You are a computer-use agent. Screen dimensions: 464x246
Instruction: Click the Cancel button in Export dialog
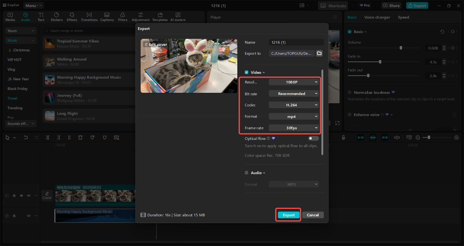point(313,215)
